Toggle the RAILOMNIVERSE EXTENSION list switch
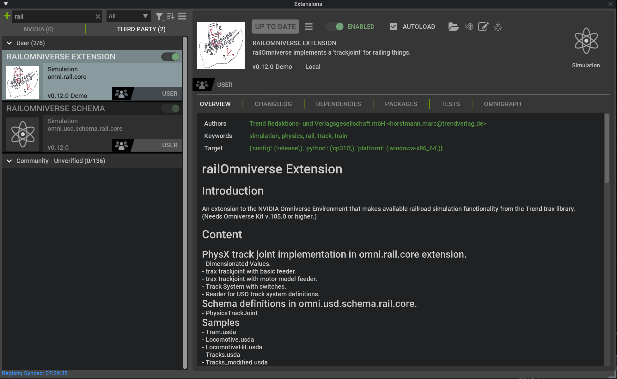The width and height of the screenshot is (617, 379). (x=171, y=57)
